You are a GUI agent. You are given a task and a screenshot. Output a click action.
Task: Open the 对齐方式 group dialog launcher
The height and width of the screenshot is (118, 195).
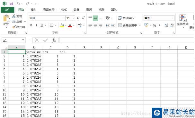click(141, 33)
